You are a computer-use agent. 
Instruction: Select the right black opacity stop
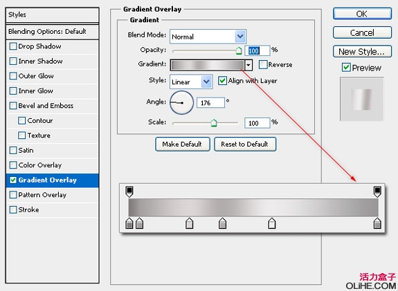(x=377, y=191)
